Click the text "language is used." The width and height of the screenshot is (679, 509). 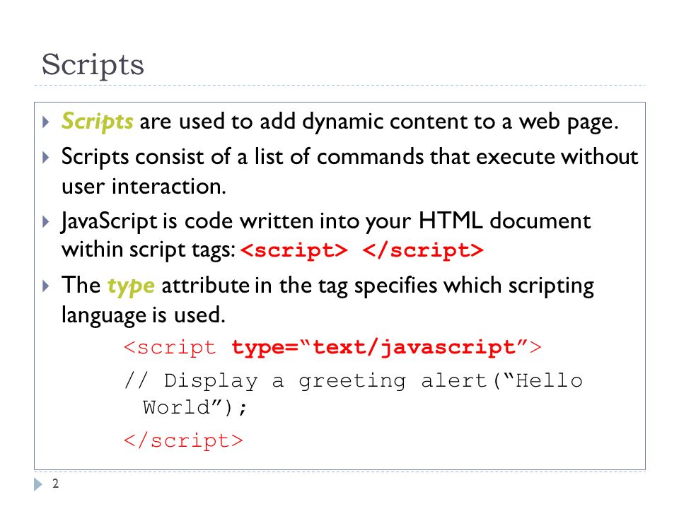point(144,315)
